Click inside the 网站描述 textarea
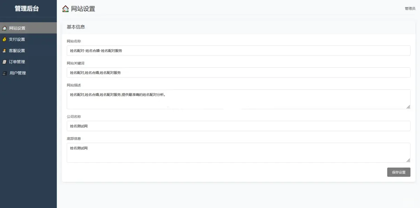 (x=238, y=99)
